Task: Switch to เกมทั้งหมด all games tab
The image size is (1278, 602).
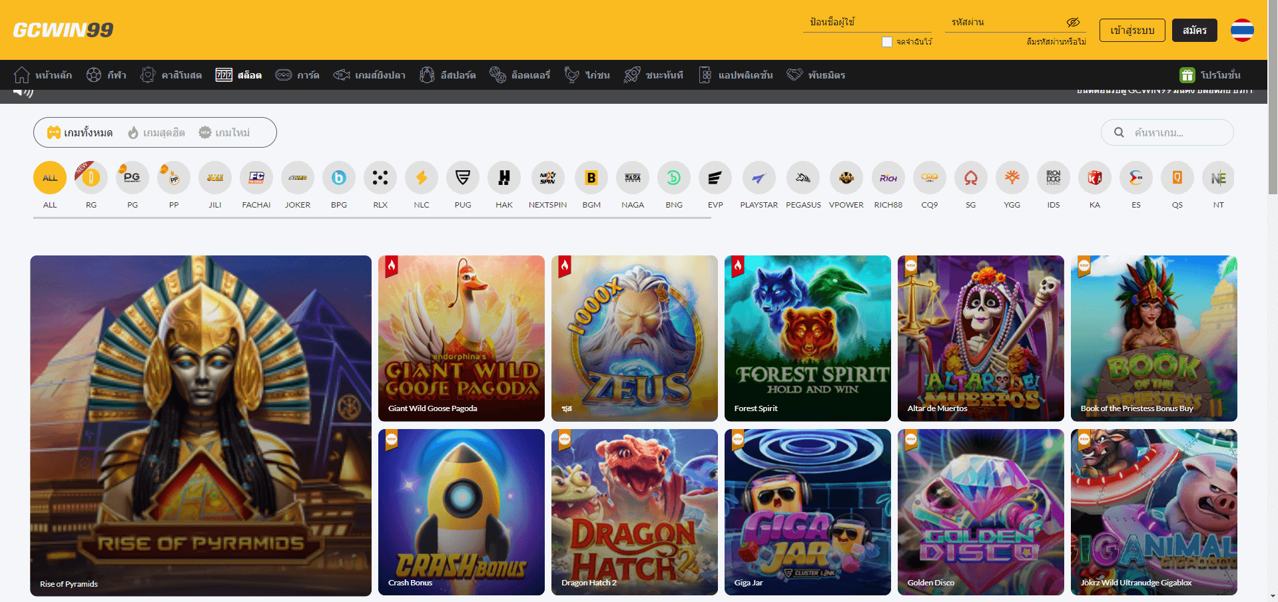Action: [80, 133]
